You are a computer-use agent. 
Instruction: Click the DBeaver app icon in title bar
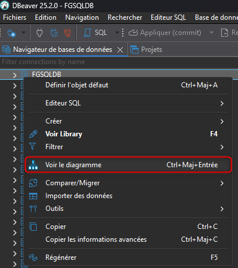(5, 5)
